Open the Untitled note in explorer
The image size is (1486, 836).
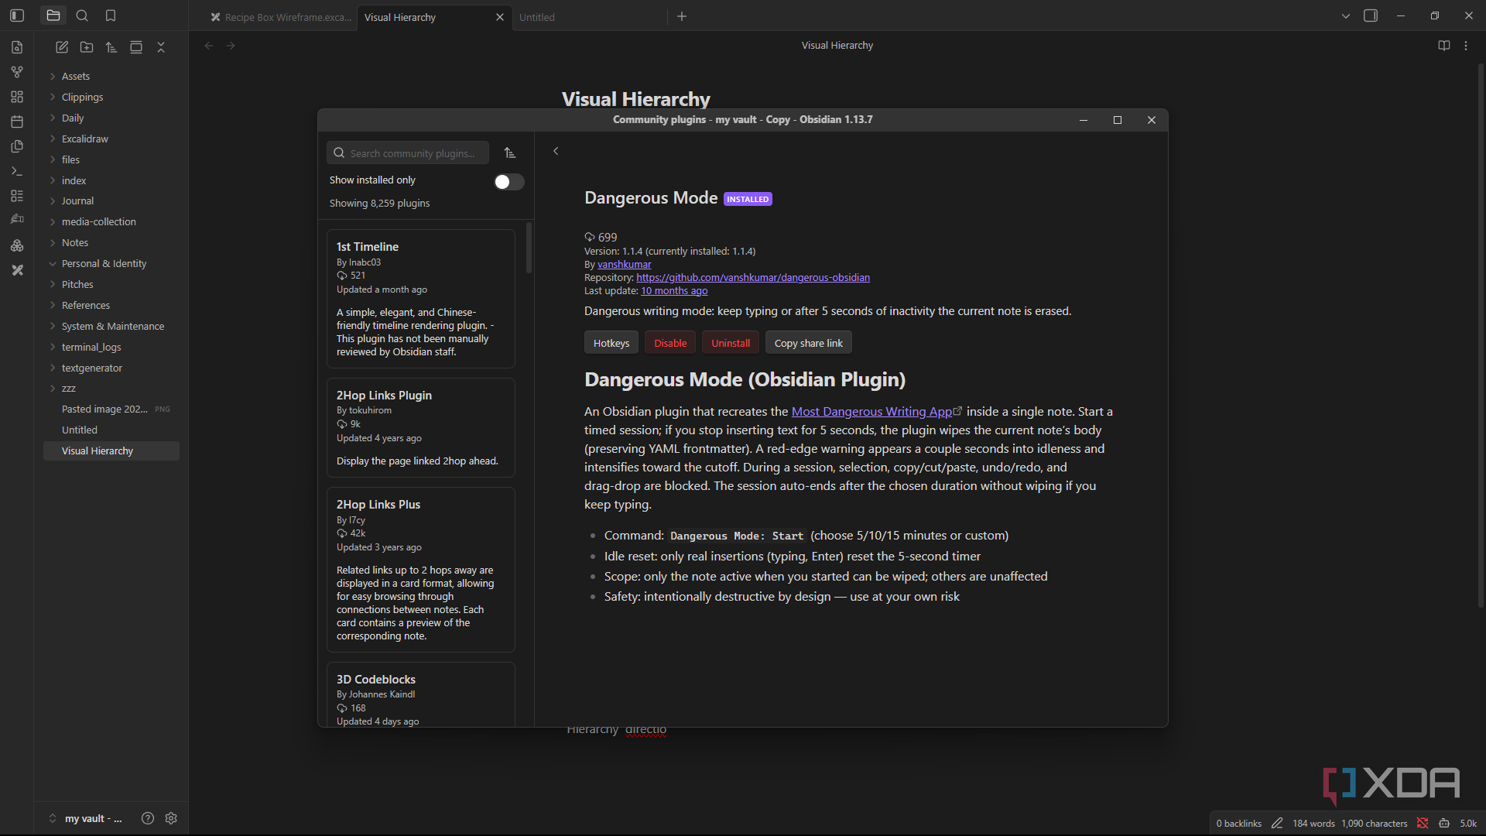(x=111, y=430)
